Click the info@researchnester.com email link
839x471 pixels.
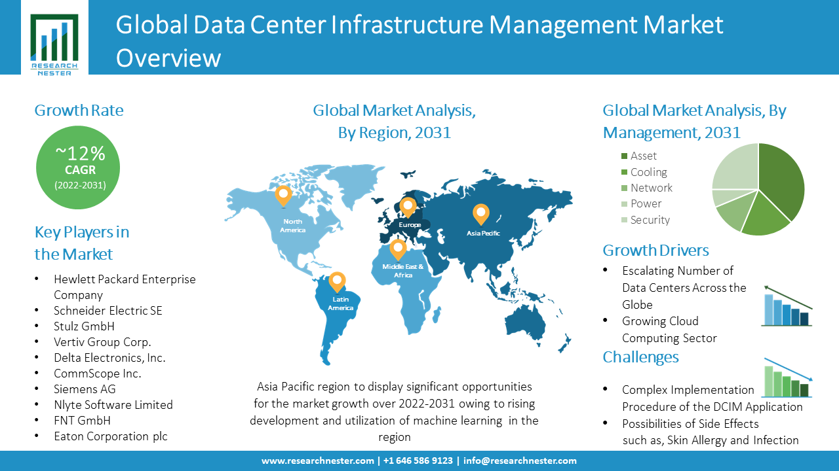pos(520,461)
